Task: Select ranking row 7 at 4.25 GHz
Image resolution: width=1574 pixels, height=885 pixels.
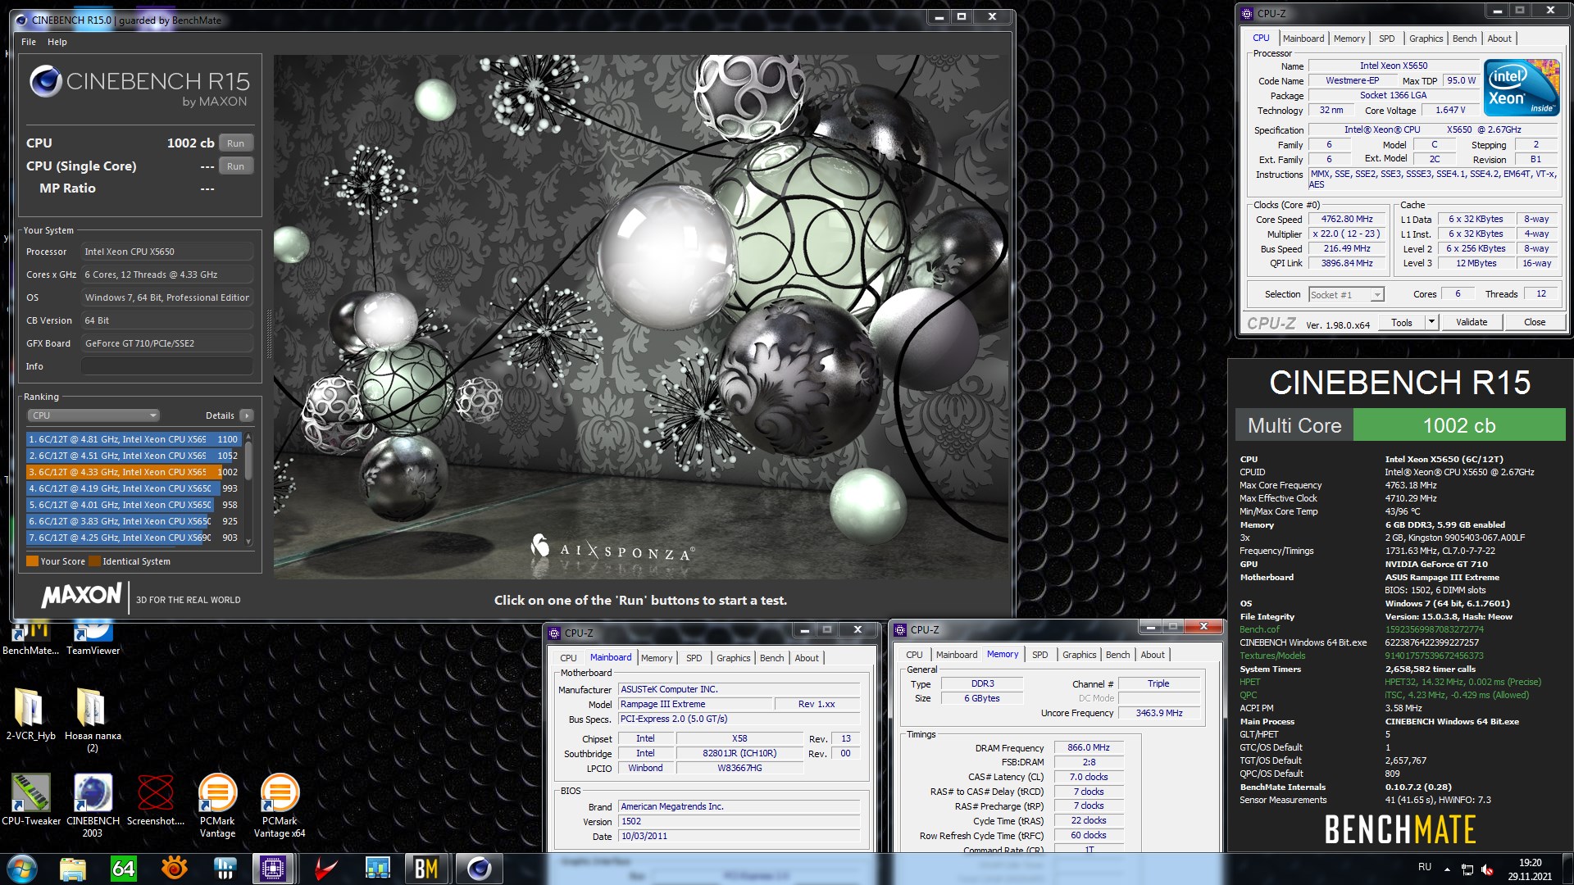Action: pyautogui.click(x=134, y=538)
